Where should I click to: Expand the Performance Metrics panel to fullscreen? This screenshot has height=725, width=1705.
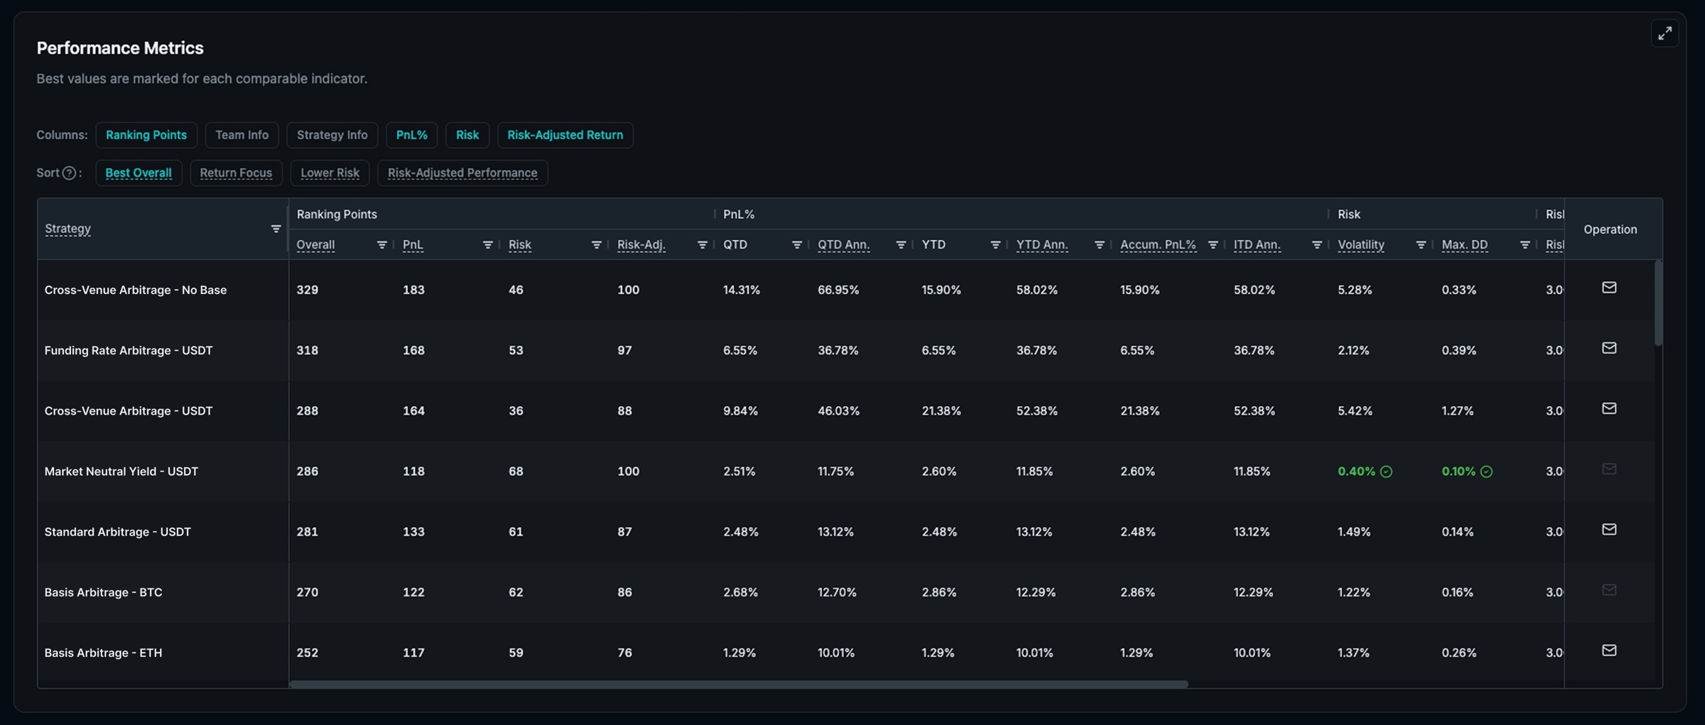[x=1665, y=33]
